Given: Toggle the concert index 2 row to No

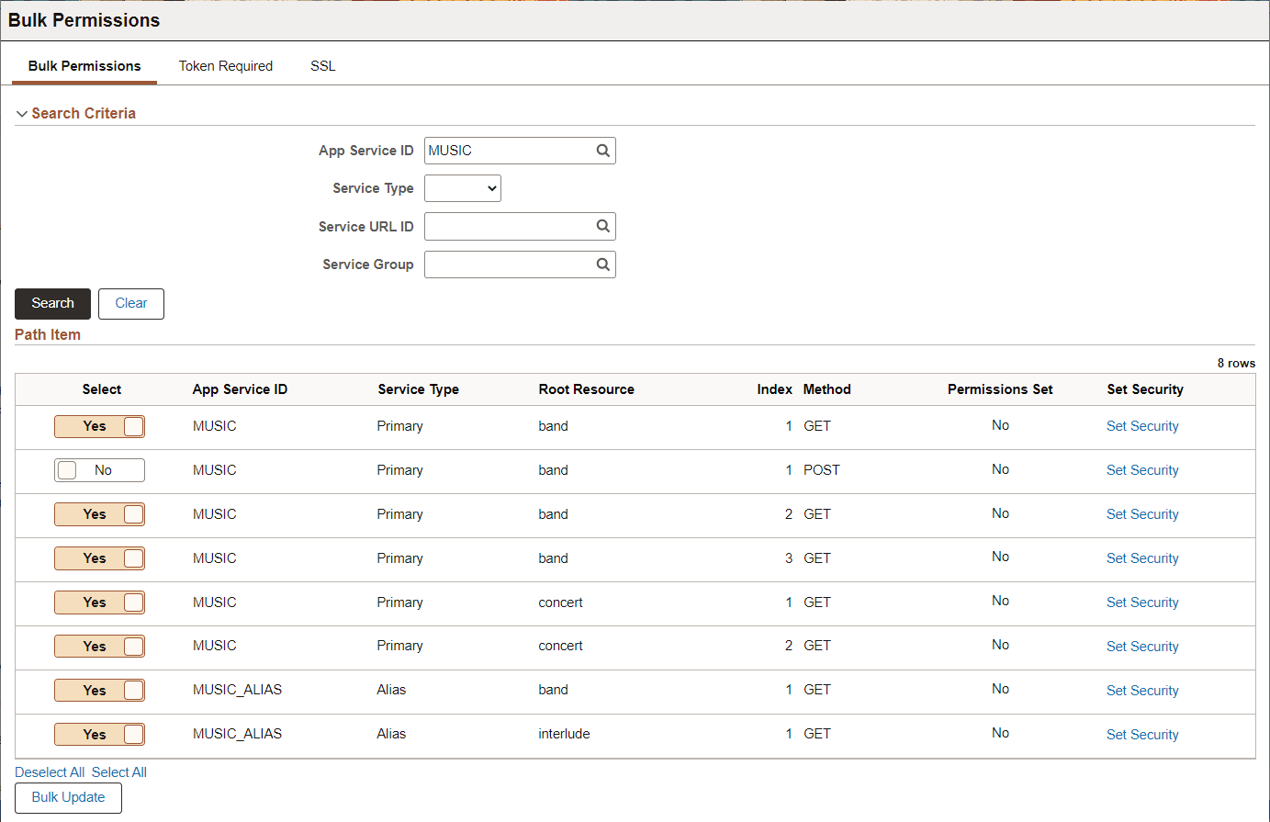Looking at the screenshot, I should coord(99,646).
